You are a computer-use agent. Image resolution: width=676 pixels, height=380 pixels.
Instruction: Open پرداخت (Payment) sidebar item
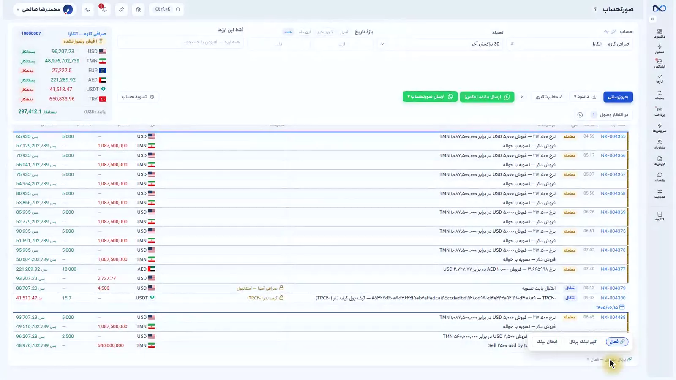(660, 111)
